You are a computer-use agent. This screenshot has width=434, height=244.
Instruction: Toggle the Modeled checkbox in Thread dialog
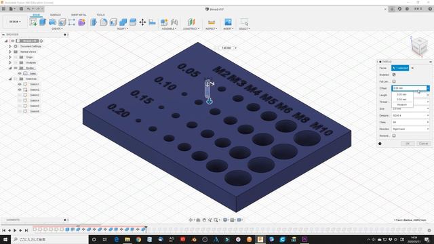[394, 75]
